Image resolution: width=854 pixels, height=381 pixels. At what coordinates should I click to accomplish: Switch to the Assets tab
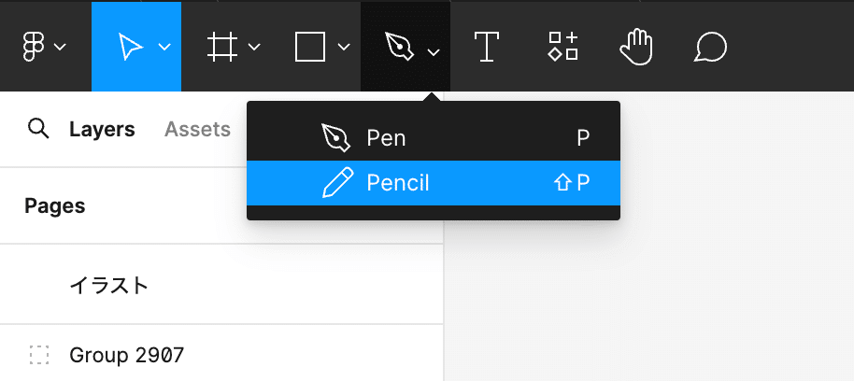[x=198, y=130]
